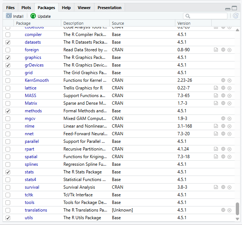Refresh the package listing
The image size is (242, 225).
pos(235,16)
